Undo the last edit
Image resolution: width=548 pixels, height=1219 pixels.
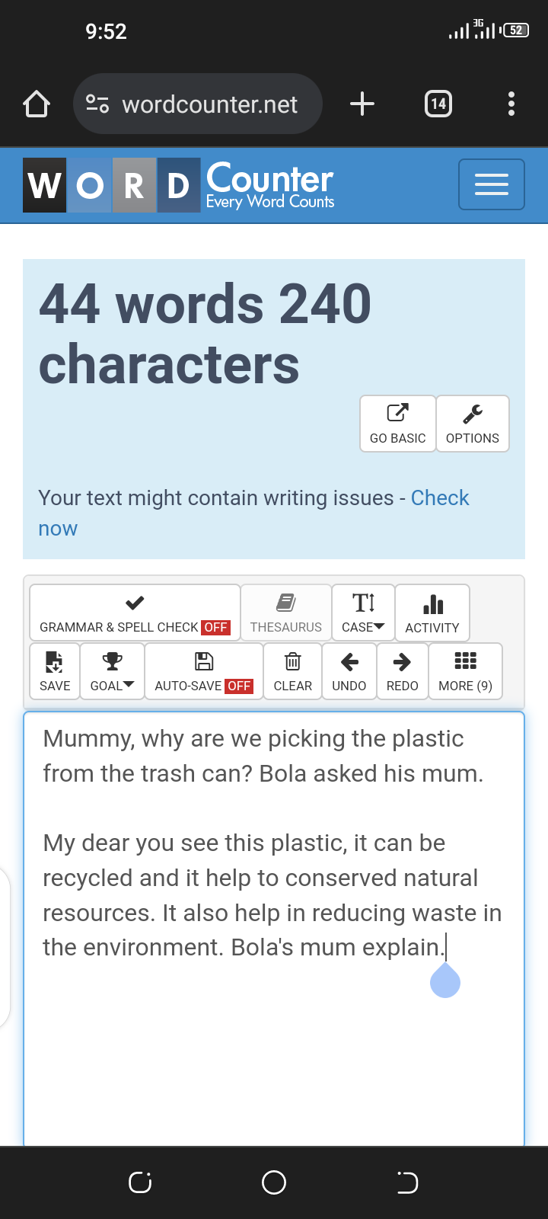(349, 671)
